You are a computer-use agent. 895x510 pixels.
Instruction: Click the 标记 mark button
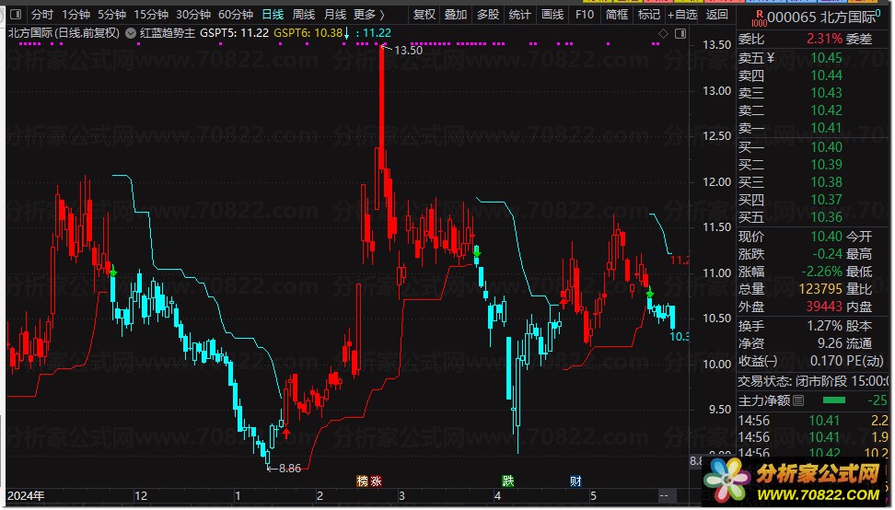[x=649, y=14]
